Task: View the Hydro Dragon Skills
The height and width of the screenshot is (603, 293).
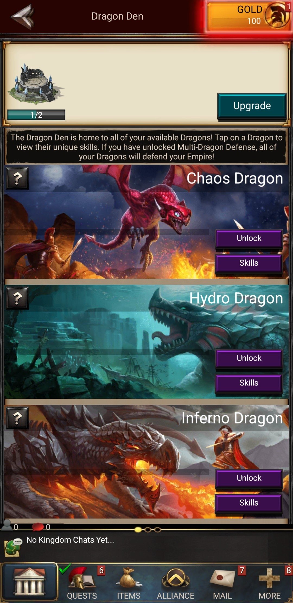Action: [249, 383]
